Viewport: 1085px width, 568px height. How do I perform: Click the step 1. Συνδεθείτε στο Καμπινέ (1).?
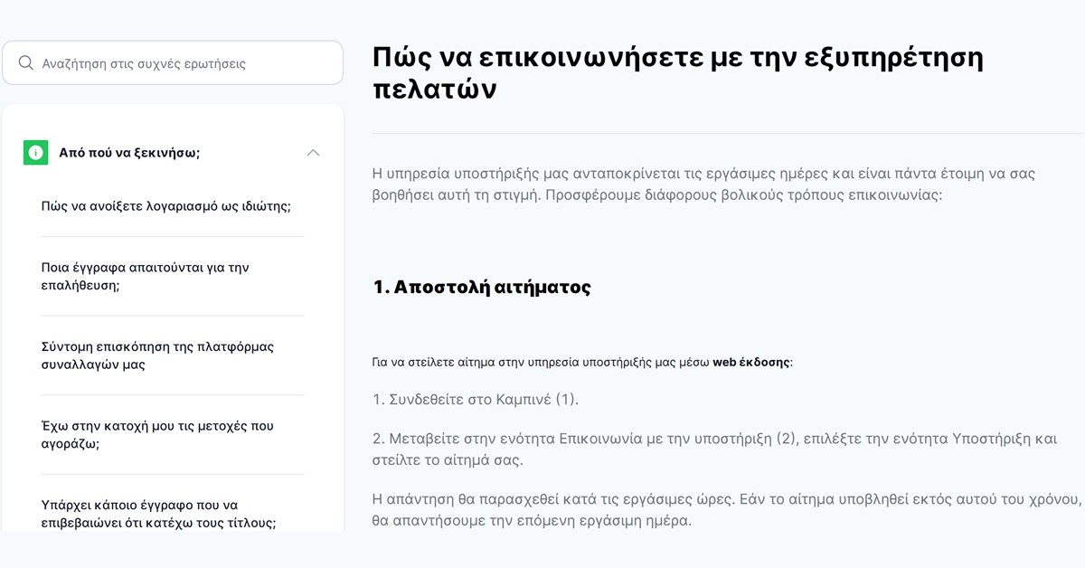pyautogui.click(x=476, y=399)
